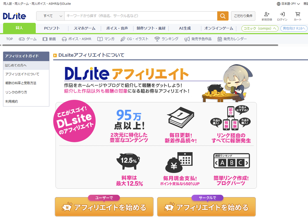Click the pink ここがスゴイ! circle badge
This screenshot has width=308, height=223.
pos(75,121)
